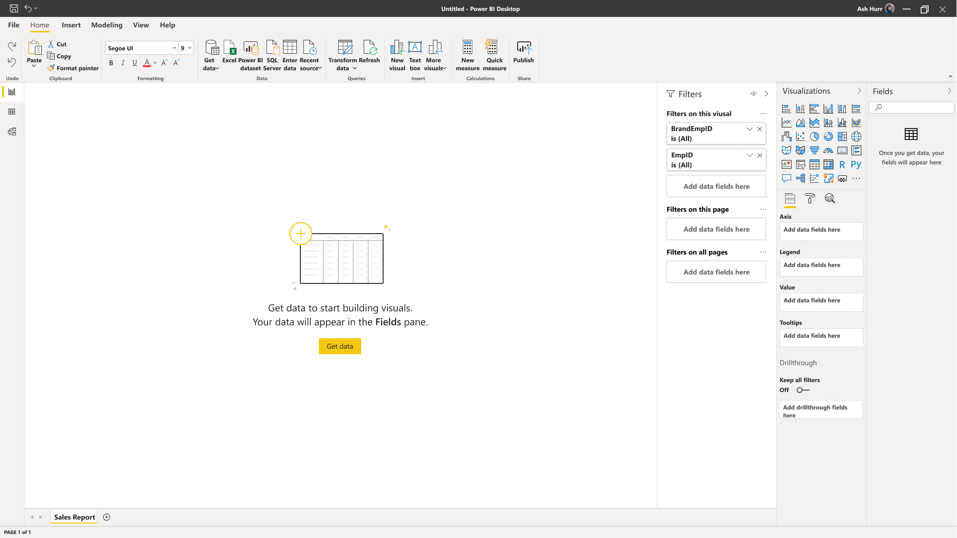The height and width of the screenshot is (538, 957).
Task: Click the Stacked Bar Chart visualization icon
Action: 786,109
